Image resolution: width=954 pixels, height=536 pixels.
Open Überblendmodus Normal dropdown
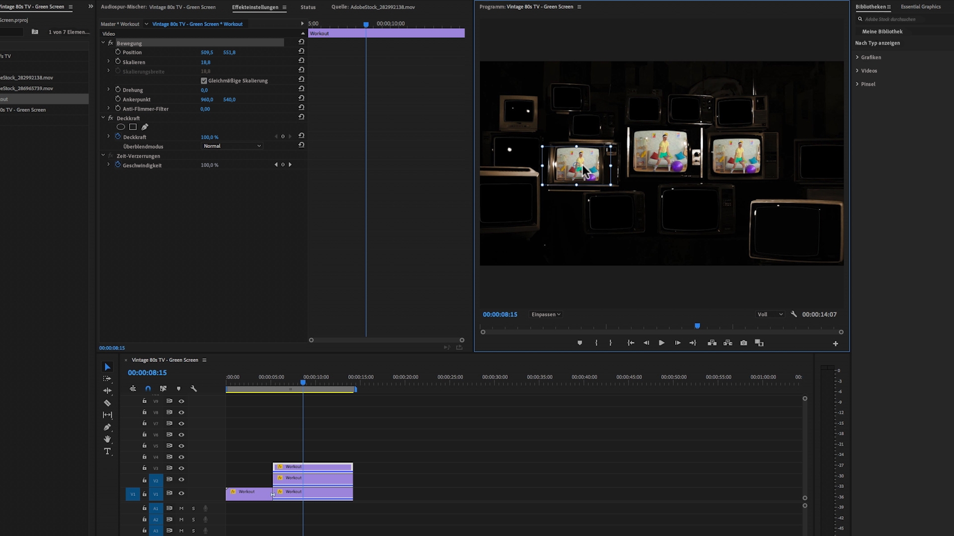(x=232, y=146)
